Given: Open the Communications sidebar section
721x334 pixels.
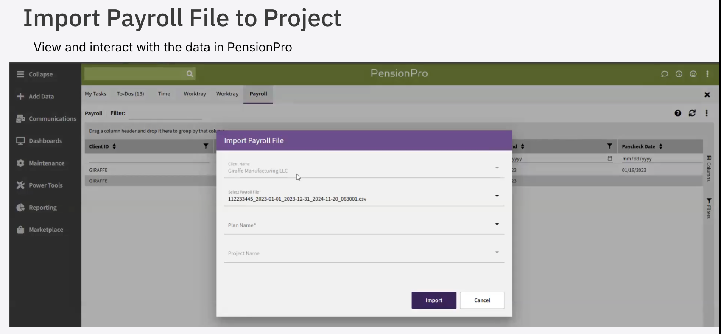Looking at the screenshot, I should [x=46, y=119].
